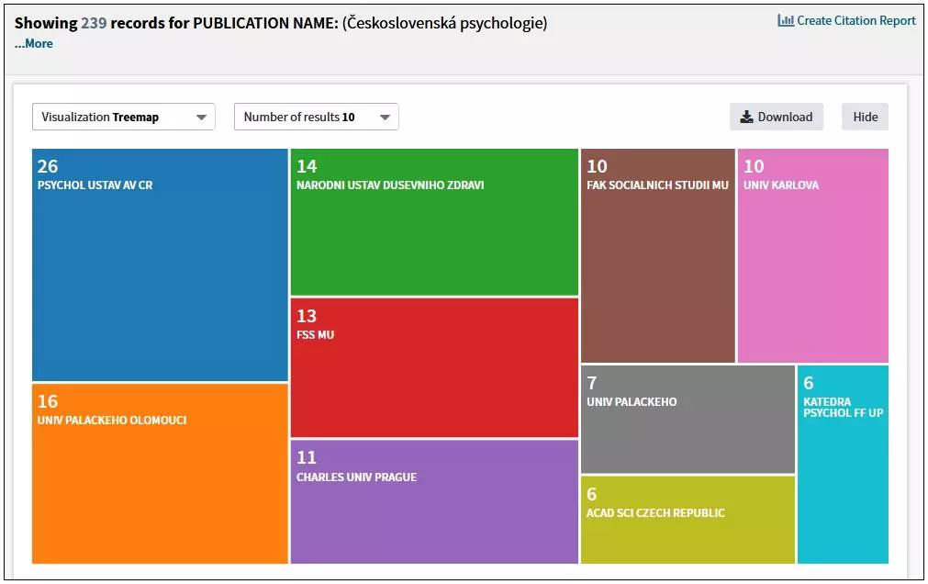Image resolution: width=928 pixels, height=584 pixels.
Task: Hide the treemap visualization panel
Action: 865,117
